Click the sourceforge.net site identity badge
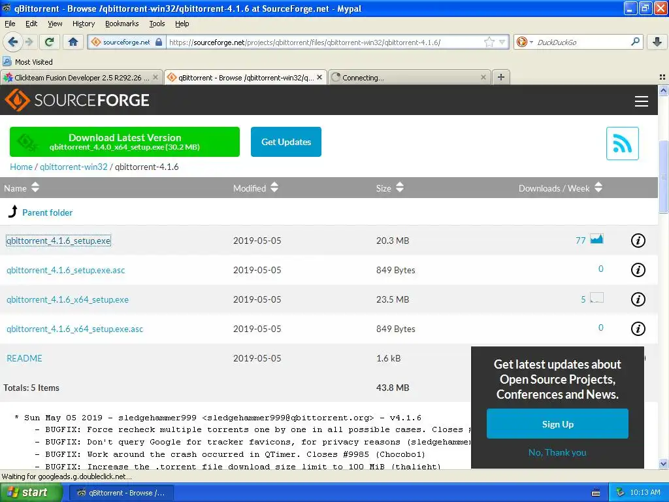This screenshot has height=502, width=669. tap(127, 42)
